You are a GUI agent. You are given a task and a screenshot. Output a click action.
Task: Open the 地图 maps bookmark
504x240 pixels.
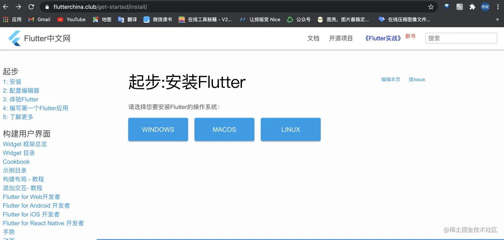click(x=102, y=20)
